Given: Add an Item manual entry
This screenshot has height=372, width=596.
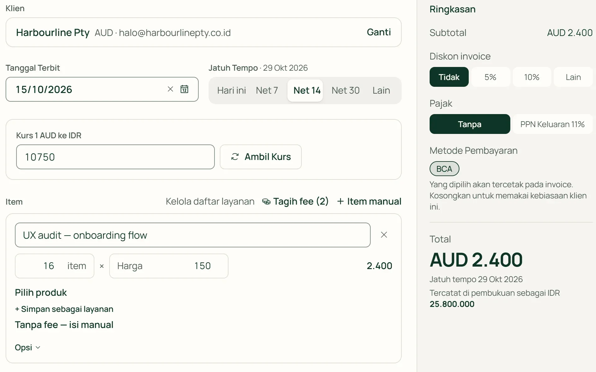Looking at the screenshot, I should [x=369, y=201].
